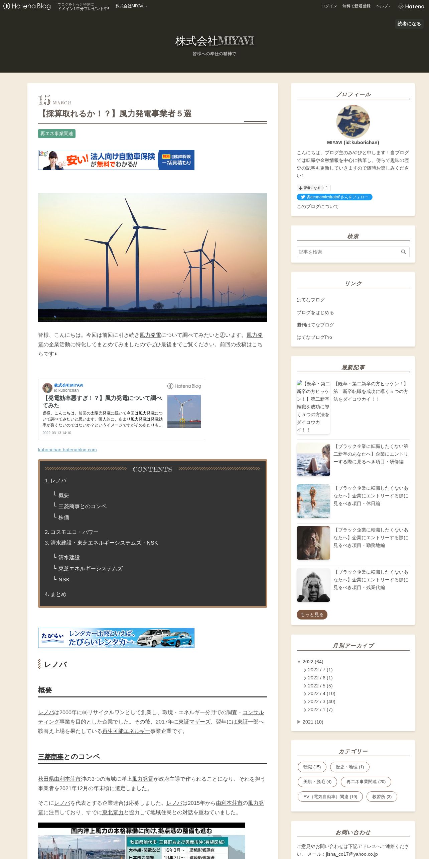Viewport: 429px width, 859px height.
Task: Open the wind turbine header photo
Action: click(153, 258)
